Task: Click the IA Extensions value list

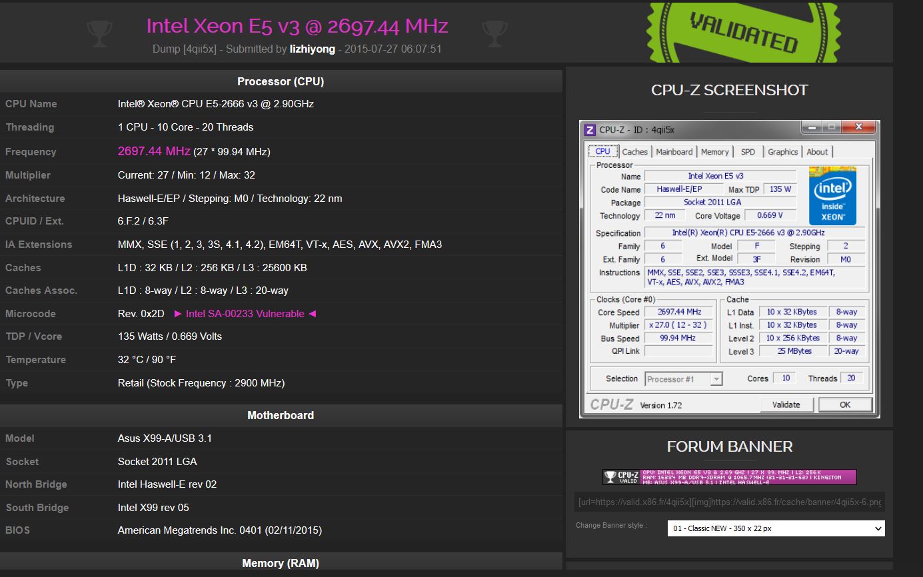Action: pos(280,245)
